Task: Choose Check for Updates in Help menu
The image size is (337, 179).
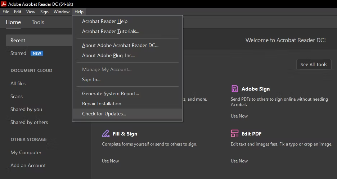Action: tap(104, 114)
